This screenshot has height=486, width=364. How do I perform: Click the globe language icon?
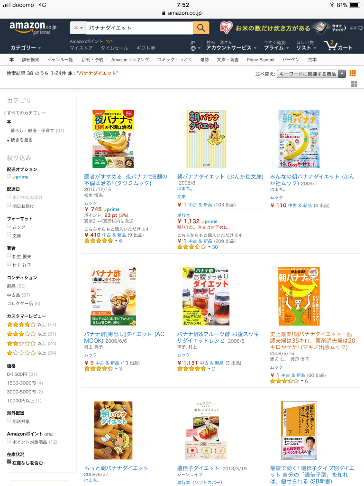point(193,48)
